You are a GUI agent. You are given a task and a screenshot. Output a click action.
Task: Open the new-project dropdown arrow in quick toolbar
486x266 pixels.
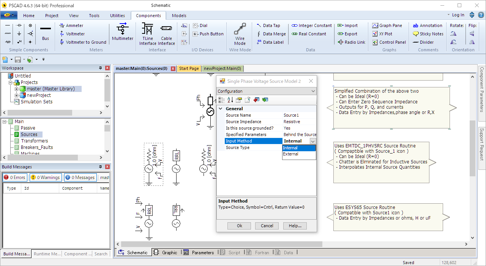click(x=12, y=60)
